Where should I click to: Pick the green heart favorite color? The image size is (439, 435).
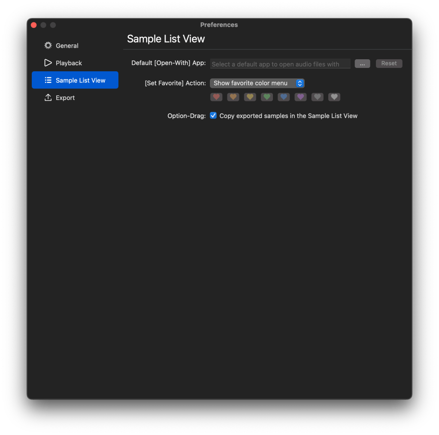(x=267, y=97)
